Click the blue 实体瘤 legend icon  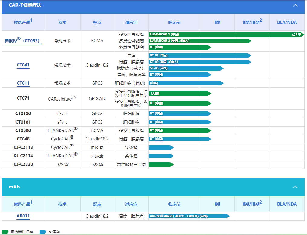(43, 232)
